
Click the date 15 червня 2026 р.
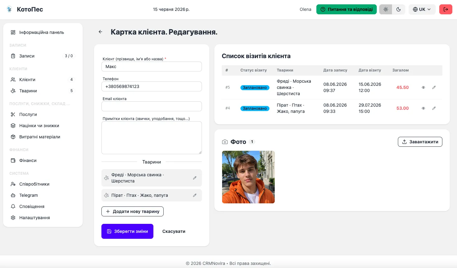(171, 9)
